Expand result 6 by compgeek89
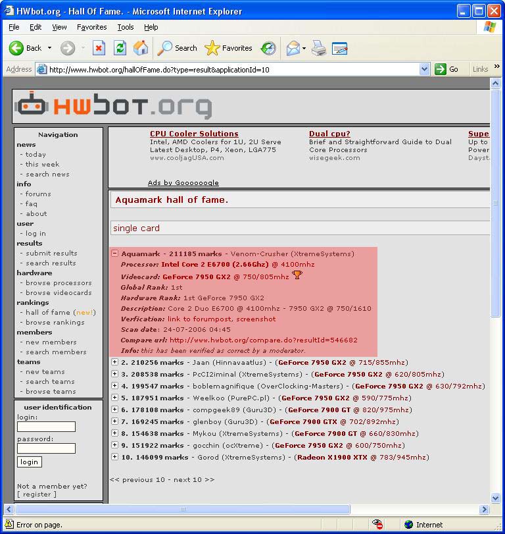This screenshot has height=534, width=505. click(x=114, y=410)
